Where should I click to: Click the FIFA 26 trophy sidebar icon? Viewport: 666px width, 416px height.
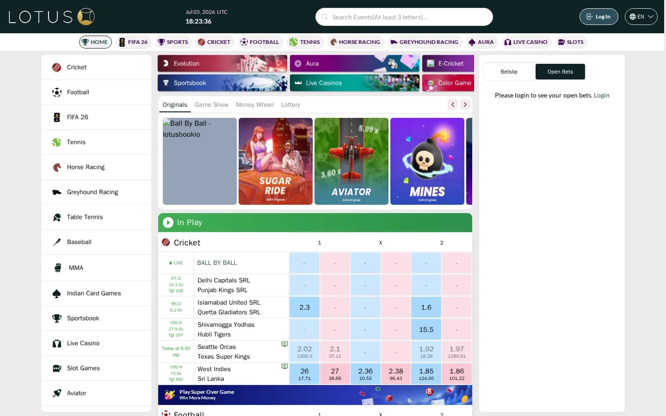click(x=56, y=117)
